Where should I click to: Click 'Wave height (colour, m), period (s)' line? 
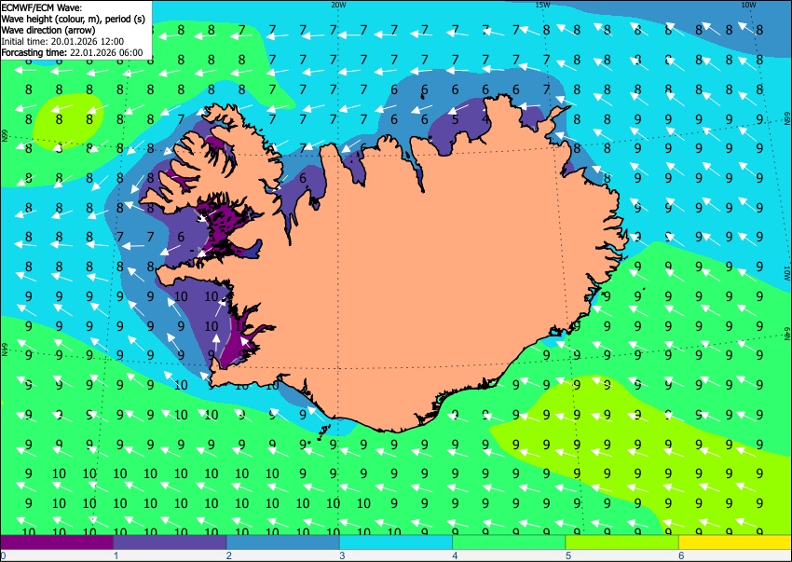click(x=73, y=19)
